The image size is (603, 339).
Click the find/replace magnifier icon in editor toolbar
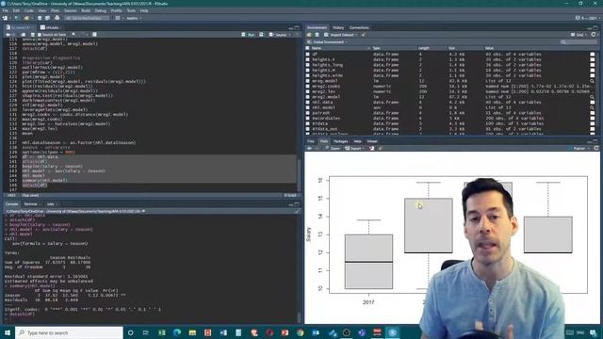pyautogui.click(x=73, y=35)
